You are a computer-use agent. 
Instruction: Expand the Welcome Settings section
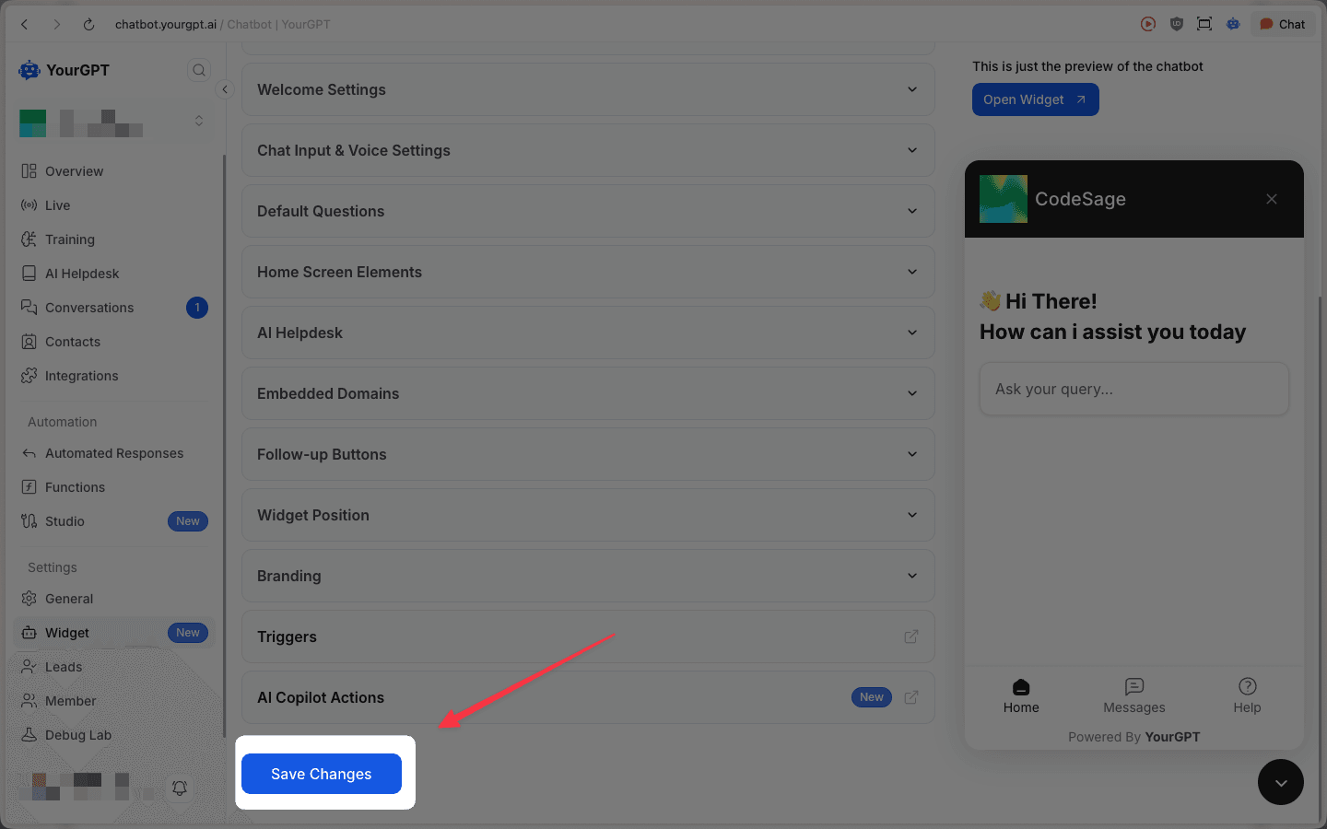(x=588, y=89)
